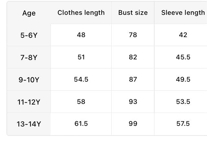The width and height of the screenshot is (207, 141).
Task: Click the 5-6Y age row label
Action: (29, 35)
